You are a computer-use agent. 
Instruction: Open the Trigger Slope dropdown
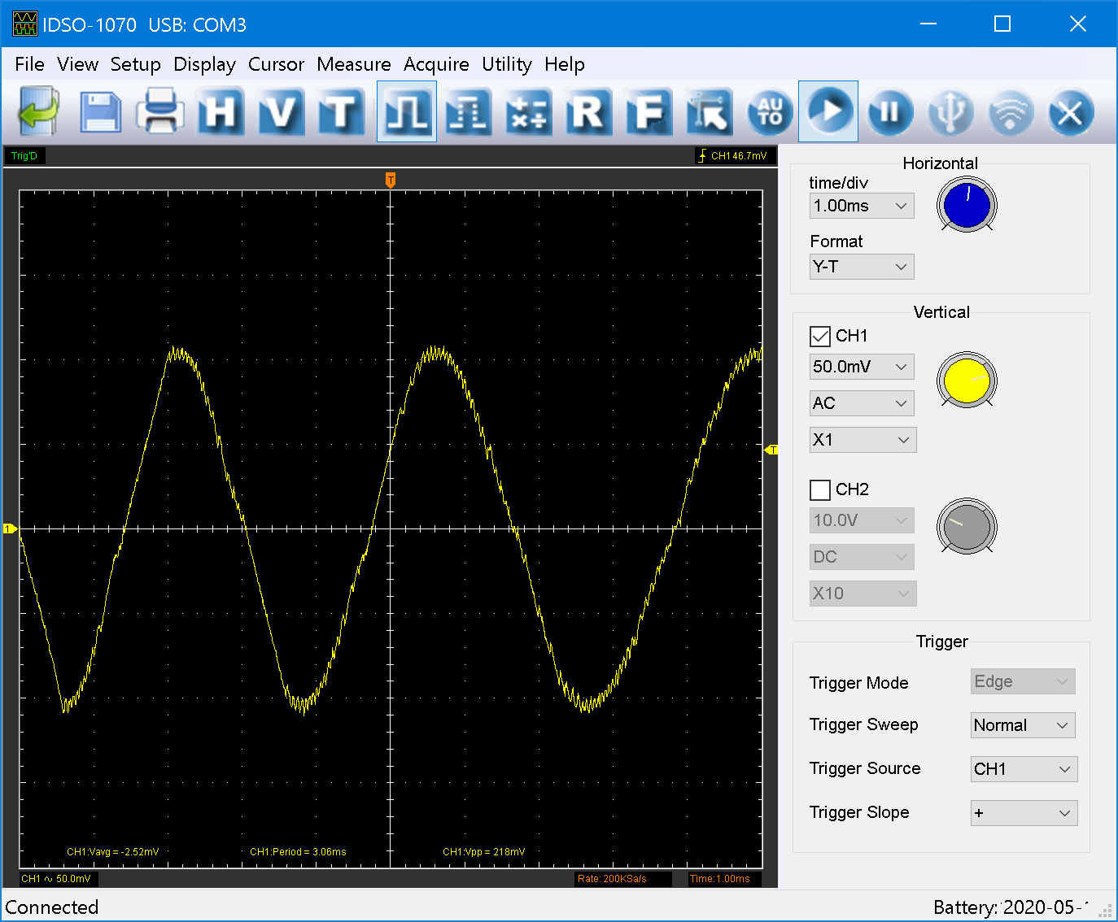(x=1024, y=813)
